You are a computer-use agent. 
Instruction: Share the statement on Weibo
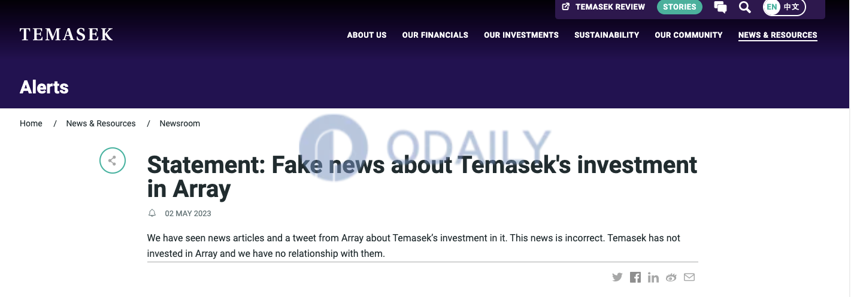click(x=671, y=277)
